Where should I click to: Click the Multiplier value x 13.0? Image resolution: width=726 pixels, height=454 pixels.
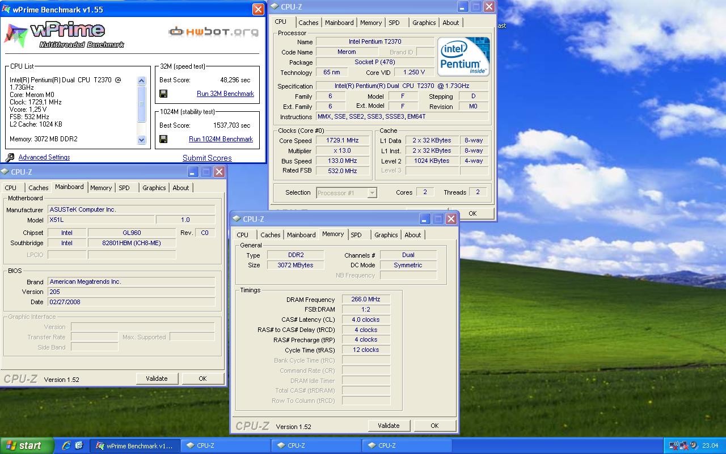coord(342,151)
